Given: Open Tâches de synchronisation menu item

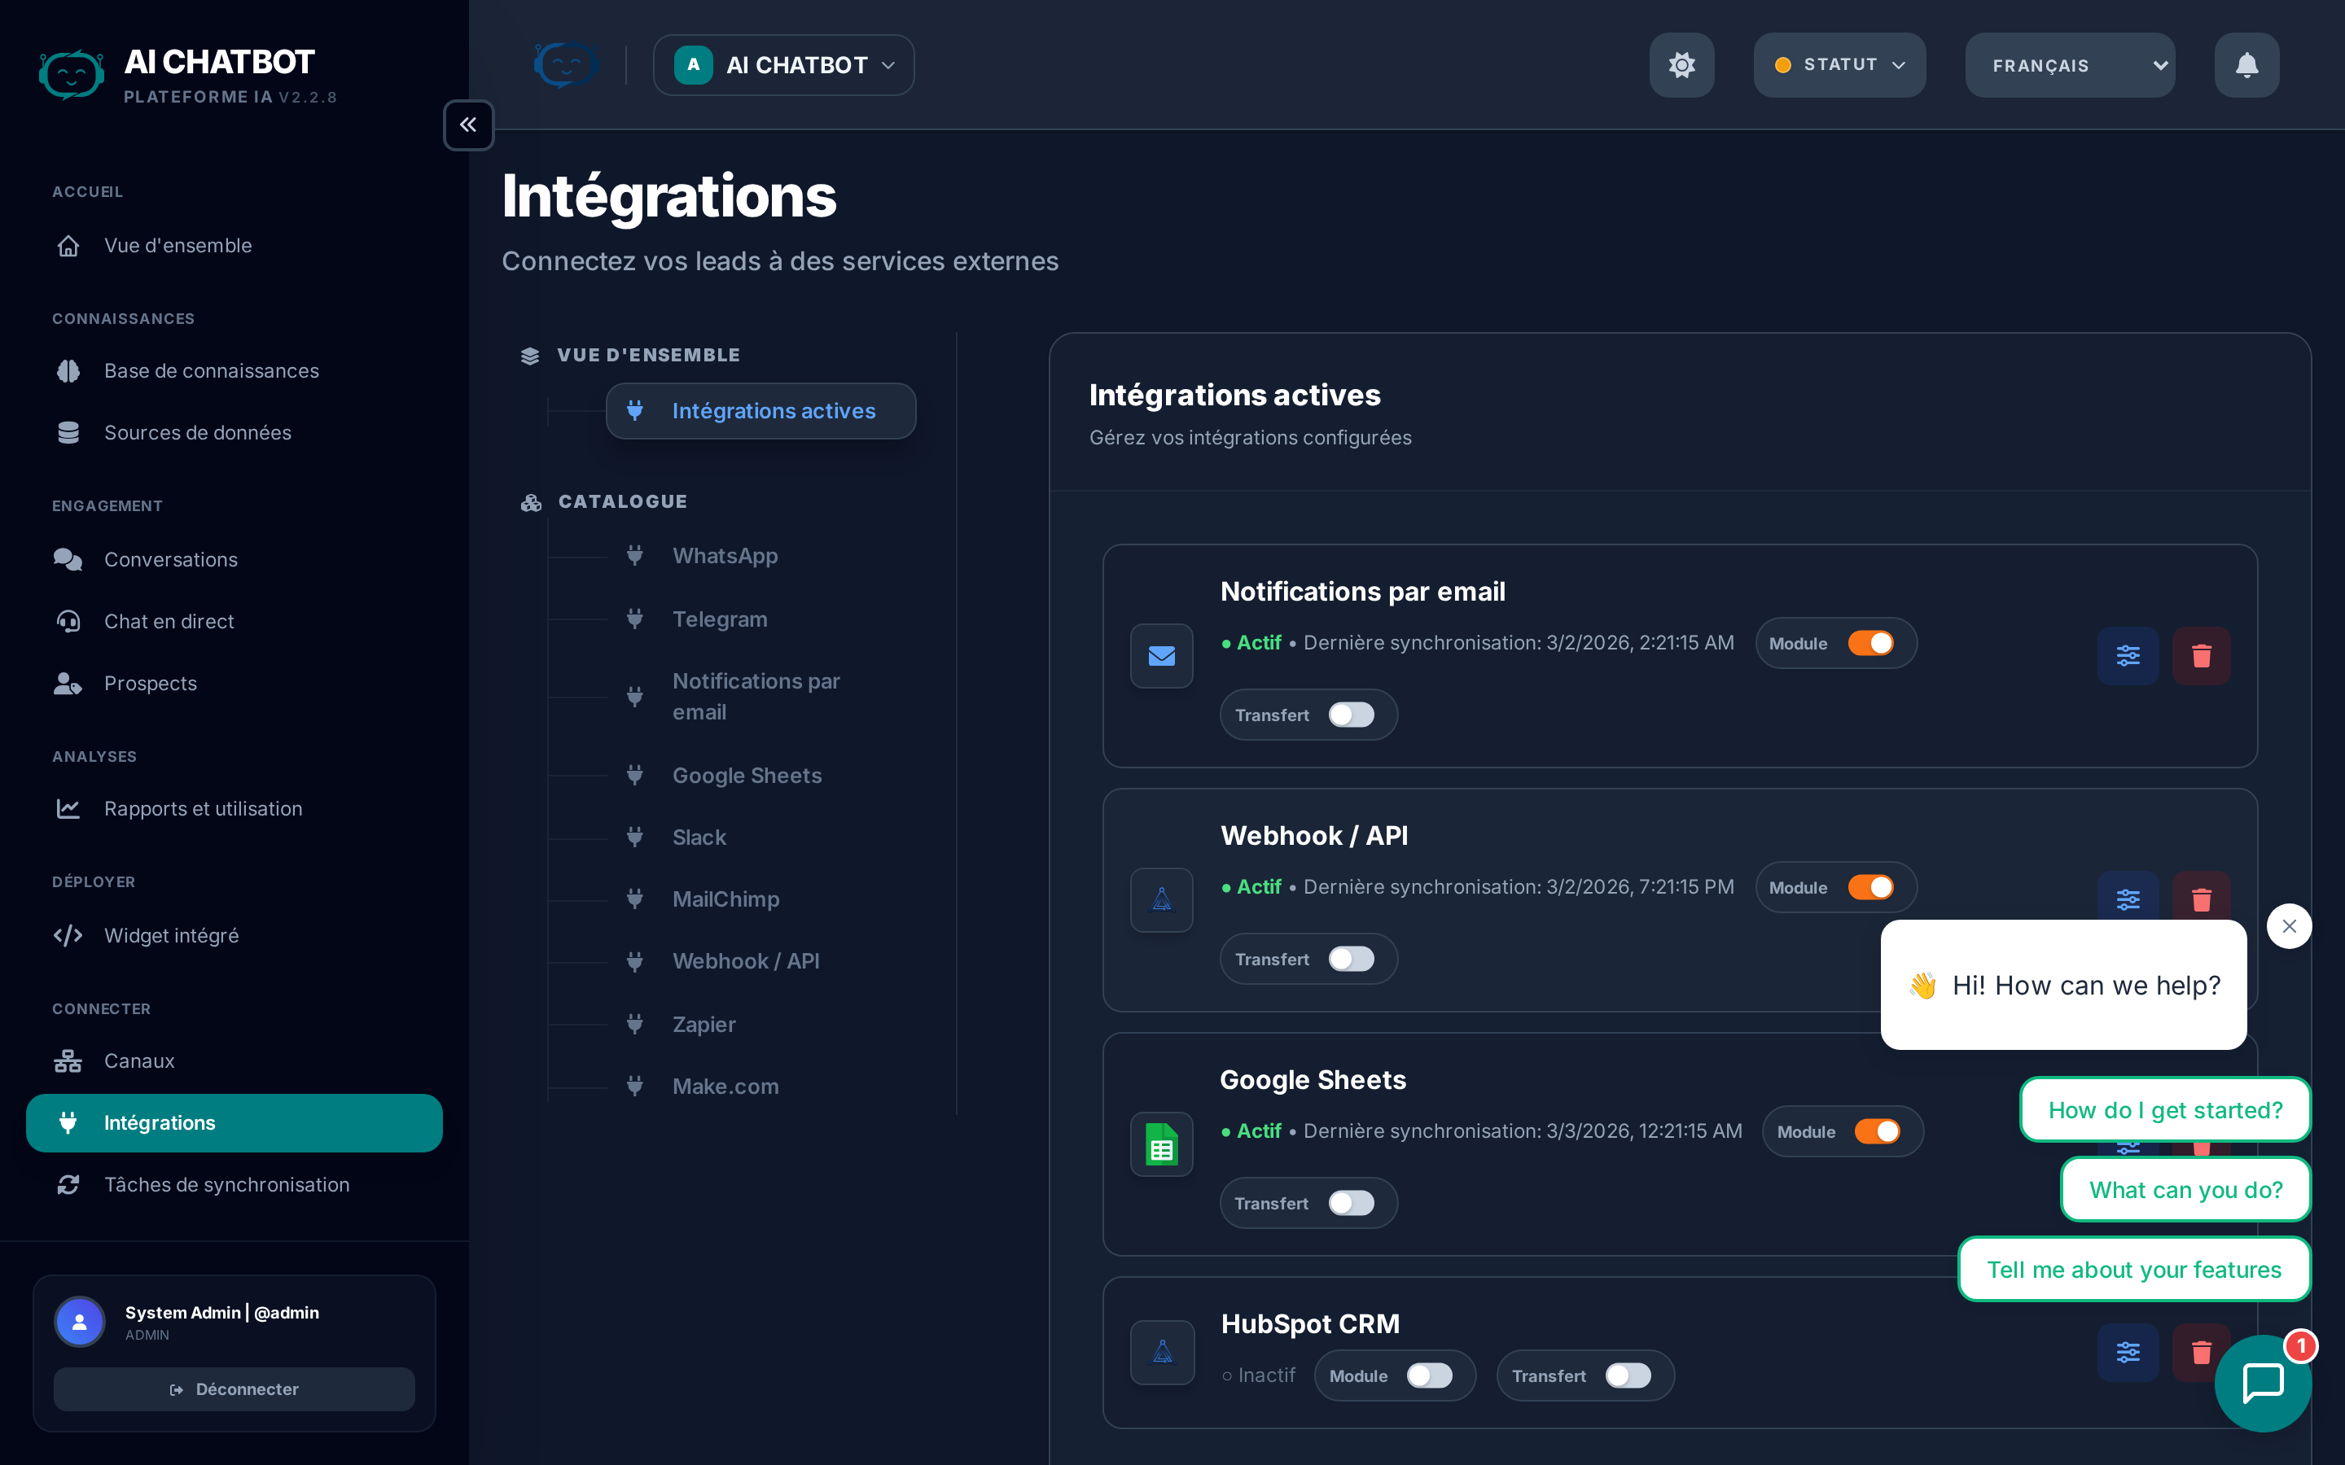Looking at the screenshot, I should coord(226,1184).
